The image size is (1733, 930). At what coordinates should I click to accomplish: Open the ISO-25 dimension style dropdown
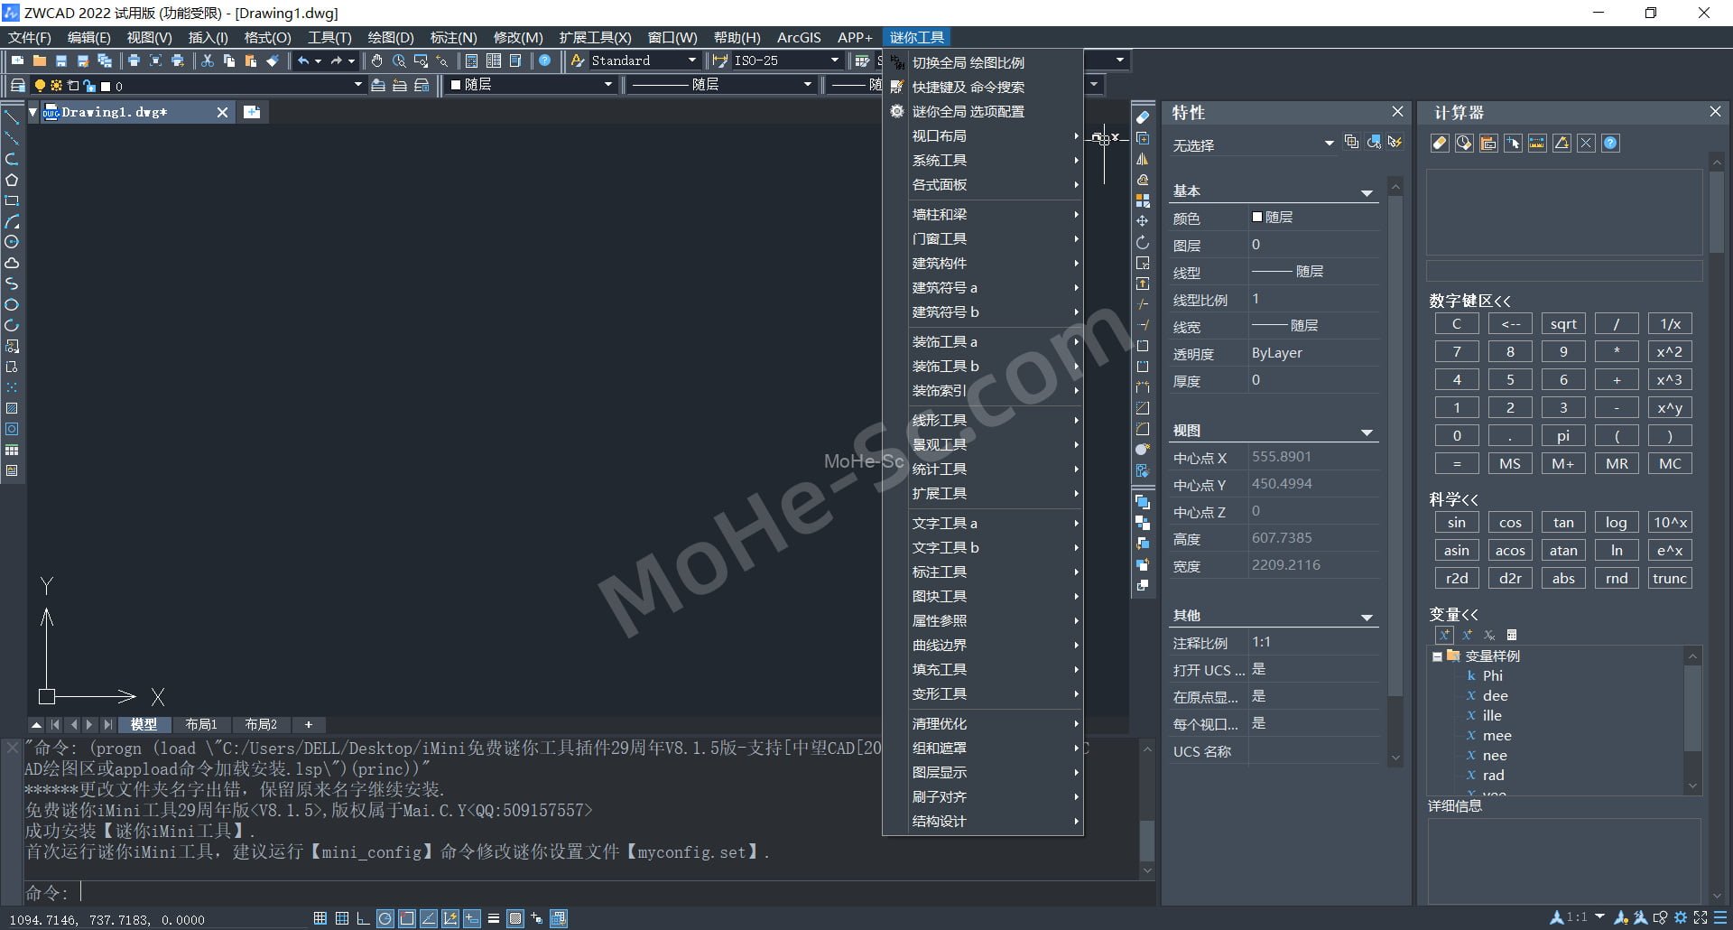coord(834,60)
